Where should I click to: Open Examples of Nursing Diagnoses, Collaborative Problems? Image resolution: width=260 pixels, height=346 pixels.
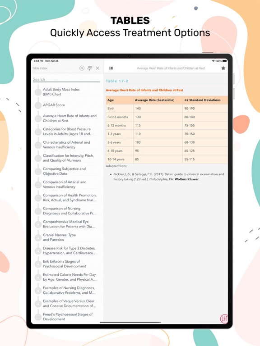(69, 290)
